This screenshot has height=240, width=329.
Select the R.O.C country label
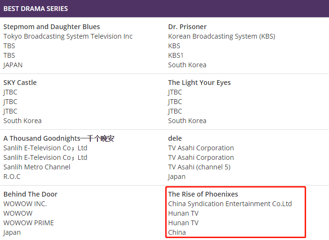tap(12, 177)
